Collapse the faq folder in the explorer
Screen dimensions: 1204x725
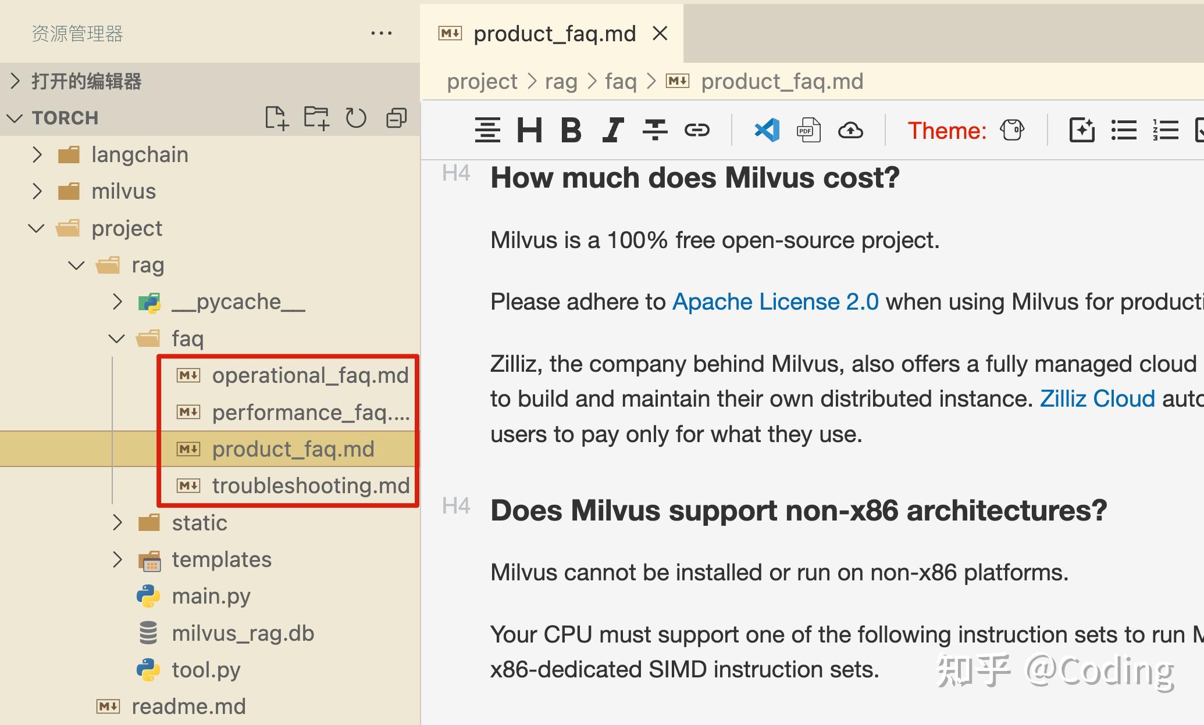click(x=116, y=338)
